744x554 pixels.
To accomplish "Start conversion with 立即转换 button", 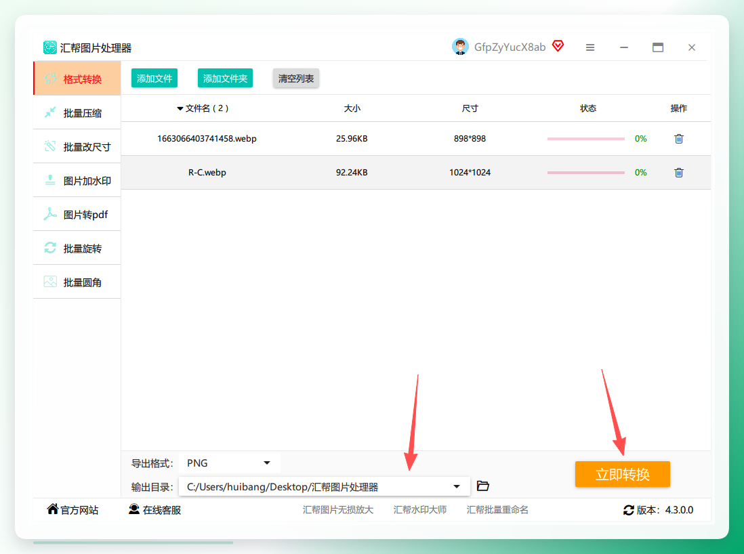I will coord(623,474).
